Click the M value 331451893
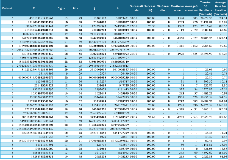Screen dimensions: 228x160 46,74
